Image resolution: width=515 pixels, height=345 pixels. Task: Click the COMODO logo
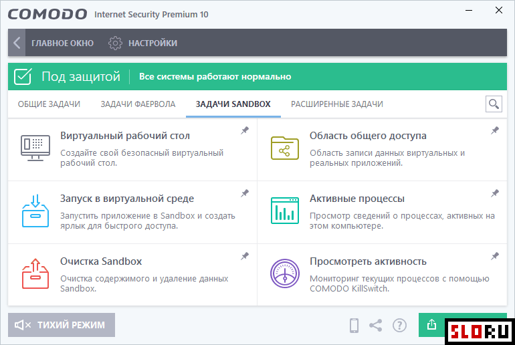47,14
